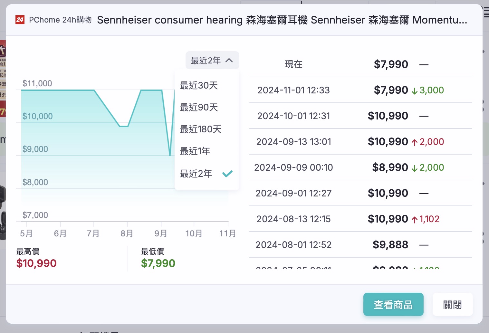The width and height of the screenshot is (489, 333).
Task: Click the red up arrow 1,102 change
Action: [426, 219]
